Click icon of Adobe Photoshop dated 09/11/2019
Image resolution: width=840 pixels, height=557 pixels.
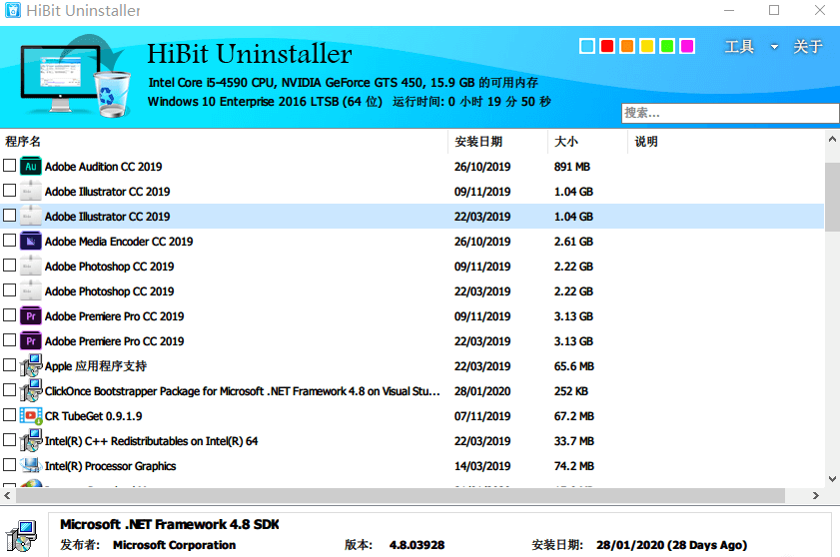pyautogui.click(x=31, y=267)
